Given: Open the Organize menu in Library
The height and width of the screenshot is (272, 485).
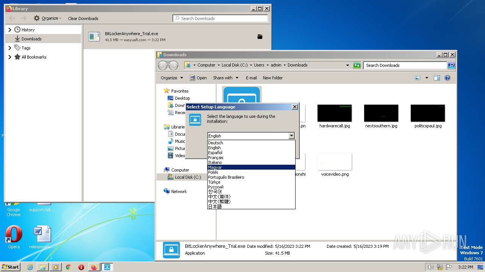Looking at the screenshot, I should (x=47, y=18).
